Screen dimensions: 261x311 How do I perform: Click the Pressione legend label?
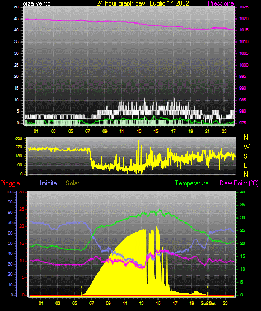click(x=221, y=3)
